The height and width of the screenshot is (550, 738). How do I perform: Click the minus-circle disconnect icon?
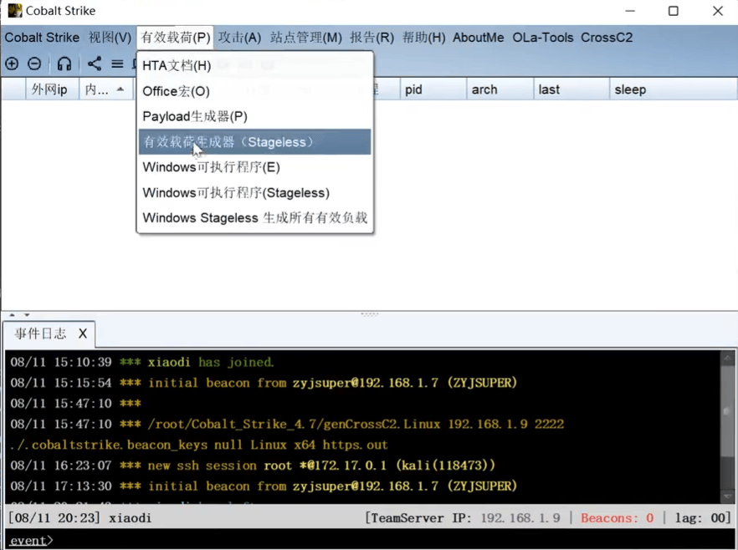pos(34,64)
